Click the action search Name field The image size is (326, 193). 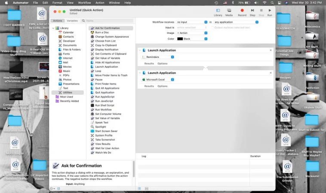108,21
